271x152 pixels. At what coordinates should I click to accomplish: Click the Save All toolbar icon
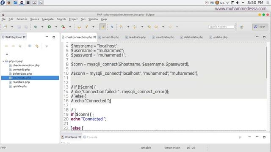click(26, 27)
